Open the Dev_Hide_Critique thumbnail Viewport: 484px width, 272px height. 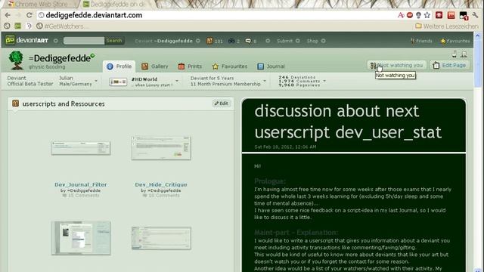(x=161, y=148)
